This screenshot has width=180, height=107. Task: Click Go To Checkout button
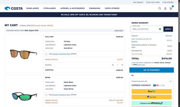pos(152,70)
